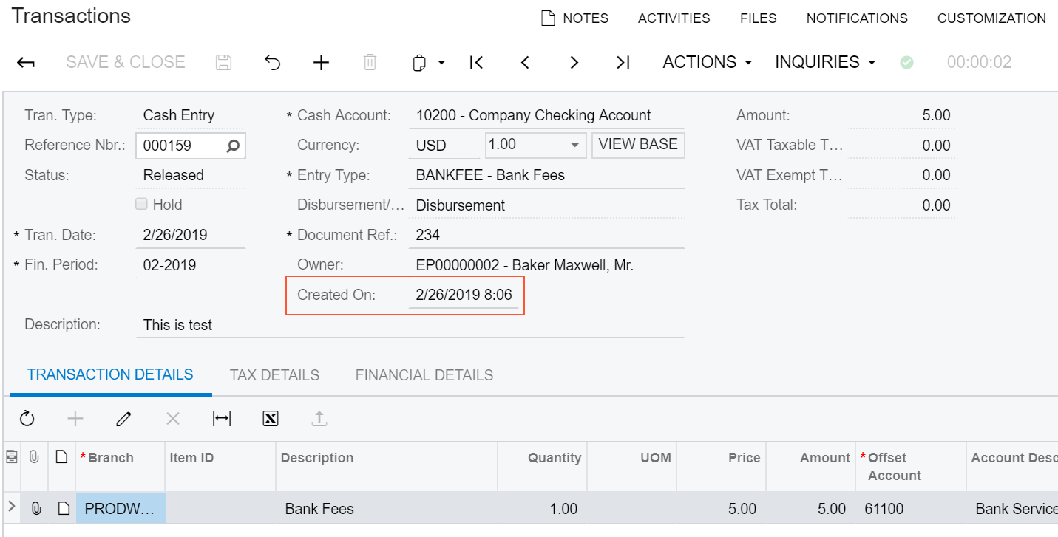
Task: Search Reference Nbr. with magnifier icon
Action: (233, 146)
